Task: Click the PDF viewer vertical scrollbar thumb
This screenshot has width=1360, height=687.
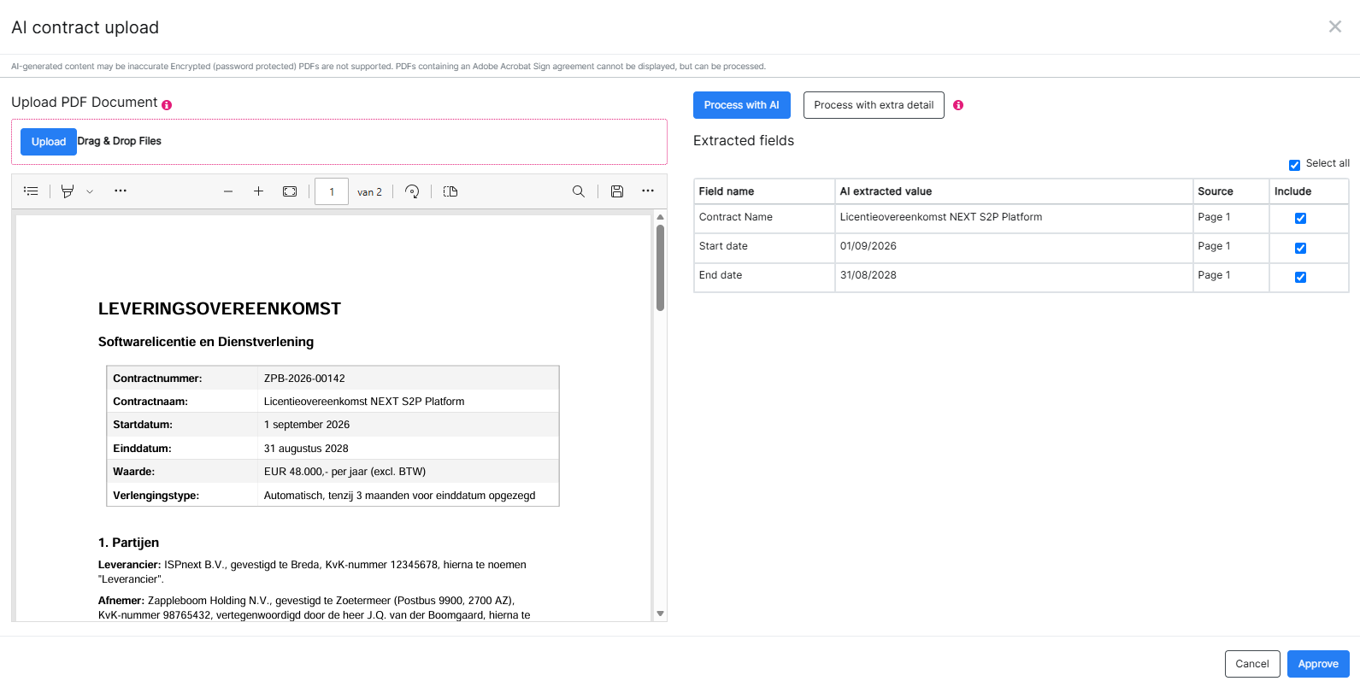Action: click(660, 267)
